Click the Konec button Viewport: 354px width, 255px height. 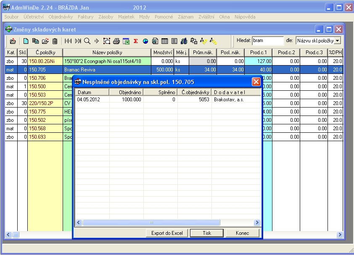[243, 233]
